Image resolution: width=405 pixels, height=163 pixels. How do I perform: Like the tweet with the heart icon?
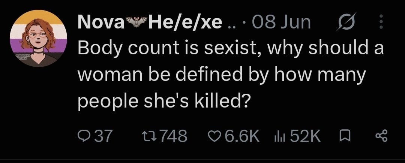tap(214, 136)
